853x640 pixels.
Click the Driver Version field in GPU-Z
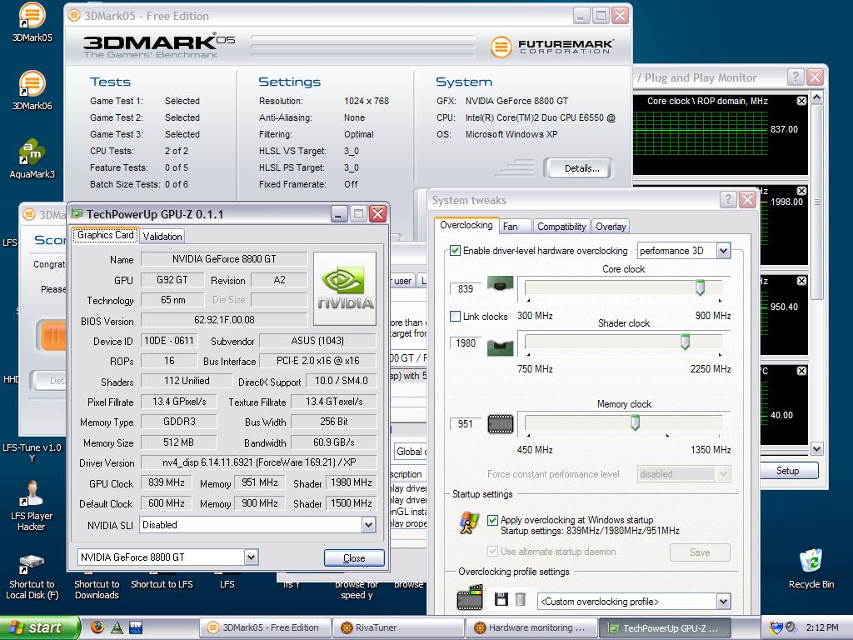(258, 462)
